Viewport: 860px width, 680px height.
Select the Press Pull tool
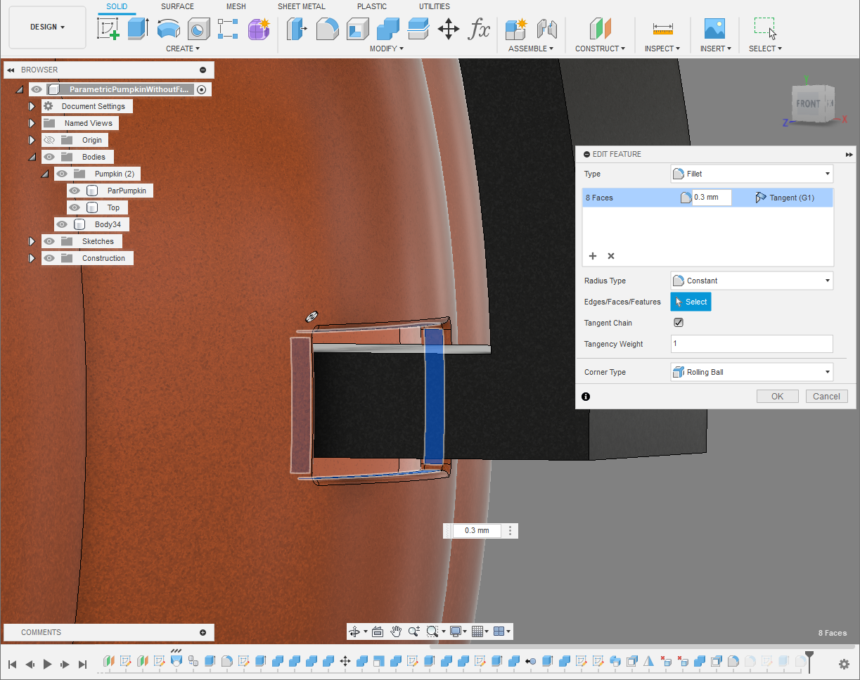click(297, 29)
